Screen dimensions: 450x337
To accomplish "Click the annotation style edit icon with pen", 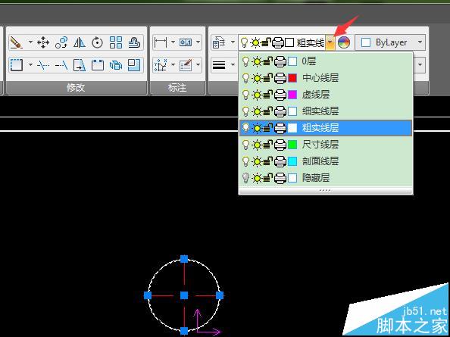I will 186,65.
